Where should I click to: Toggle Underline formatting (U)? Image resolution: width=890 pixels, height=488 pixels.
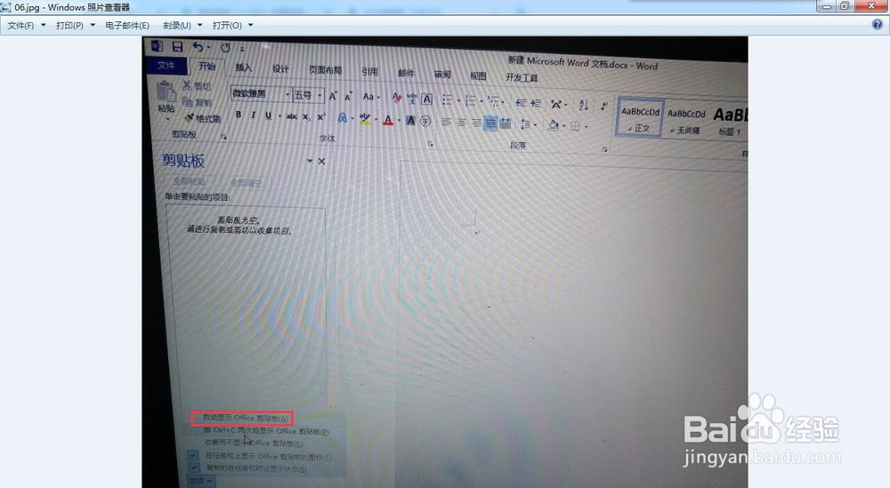[x=268, y=115]
